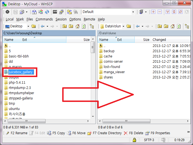Click the Unselect files minus icon

click(160, 12)
